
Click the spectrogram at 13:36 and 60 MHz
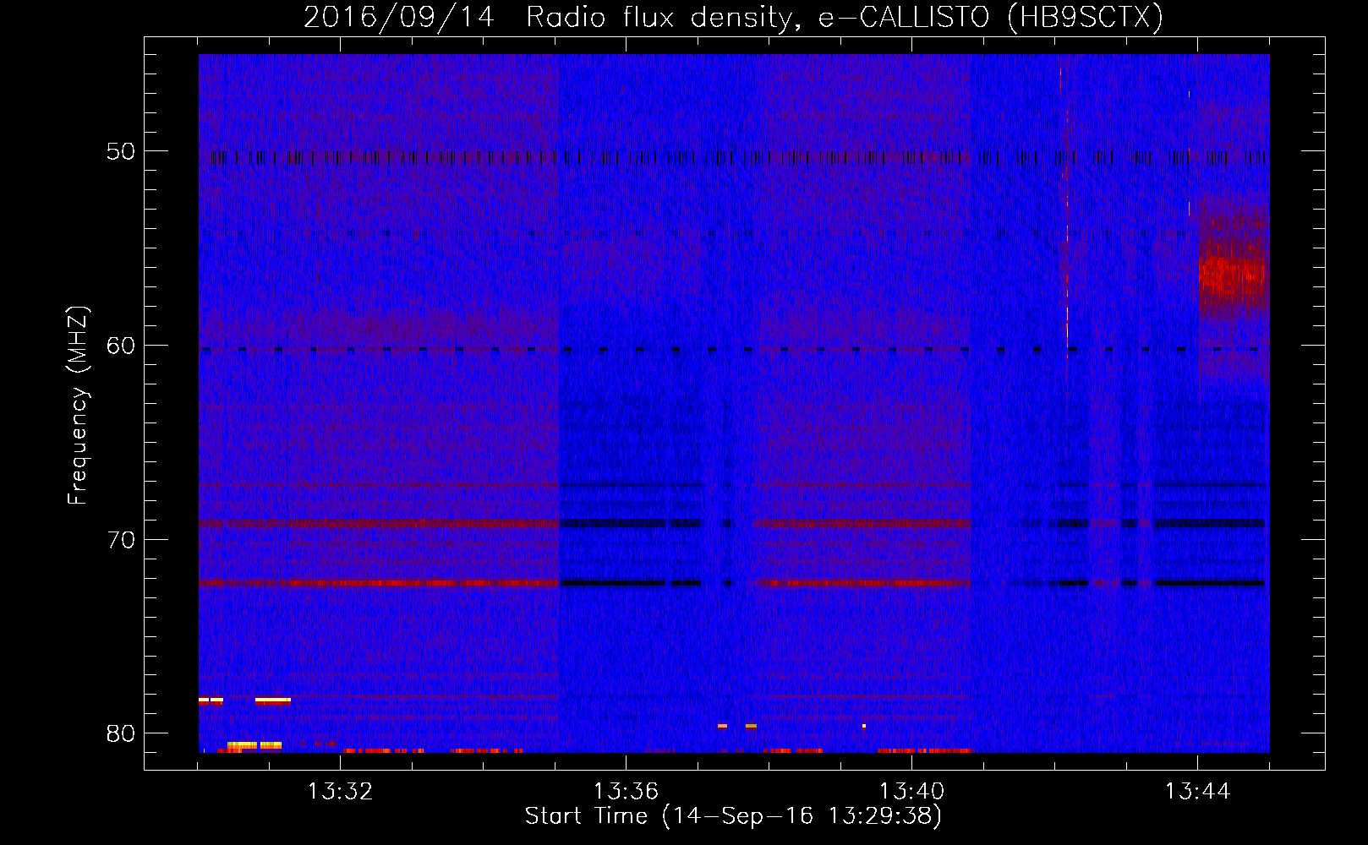click(x=626, y=345)
